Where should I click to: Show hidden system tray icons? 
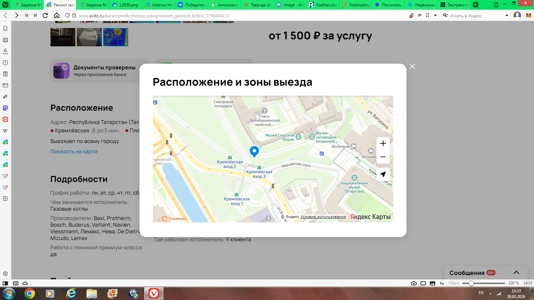tap(490, 294)
